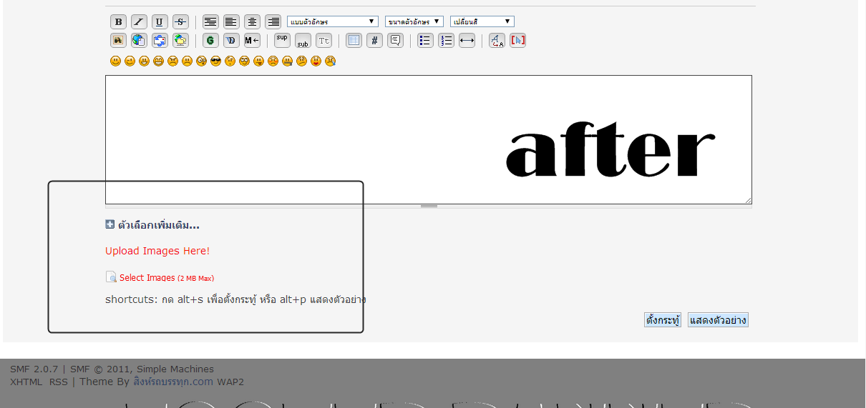The height and width of the screenshot is (408, 866).
Task: Insert marquee scrolling text
Action: coord(252,40)
